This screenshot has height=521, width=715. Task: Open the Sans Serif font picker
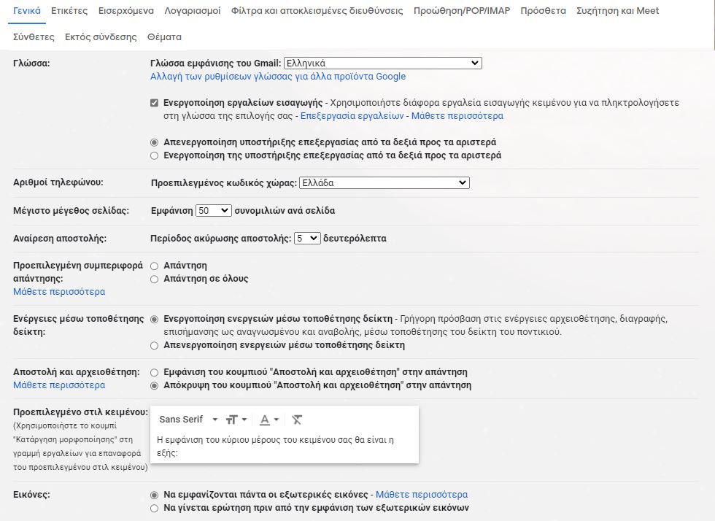tap(188, 420)
